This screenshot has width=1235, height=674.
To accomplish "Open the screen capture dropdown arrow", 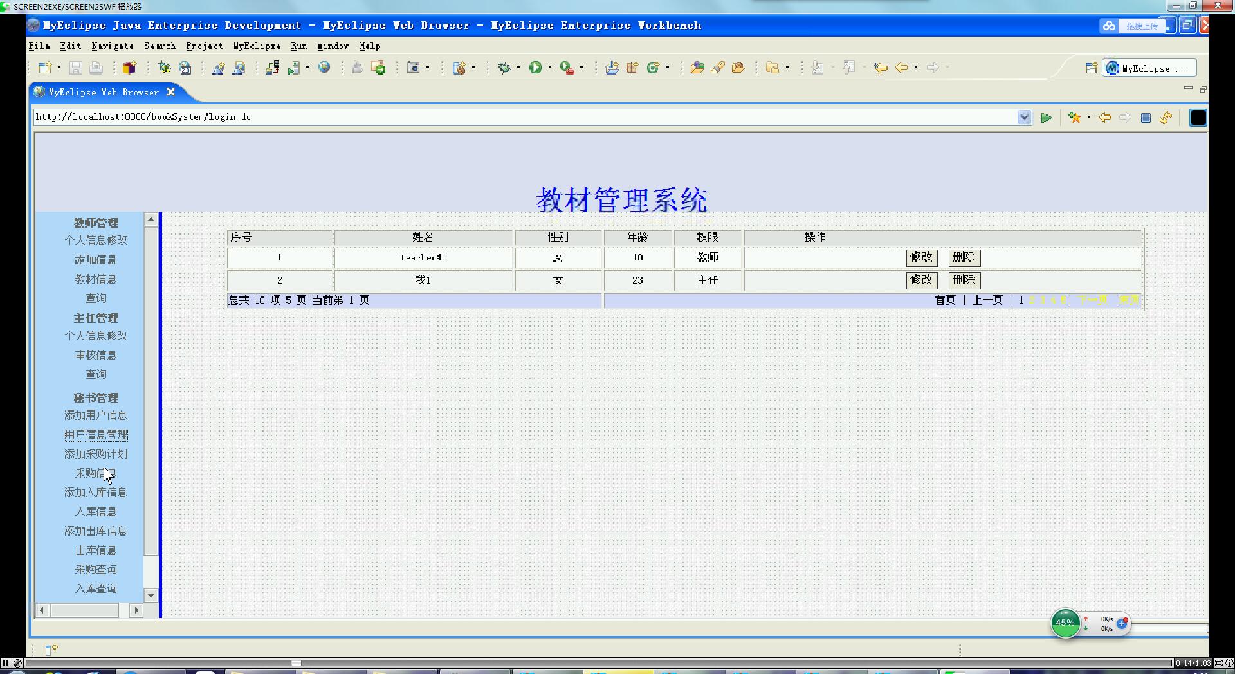I will tap(427, 67).
